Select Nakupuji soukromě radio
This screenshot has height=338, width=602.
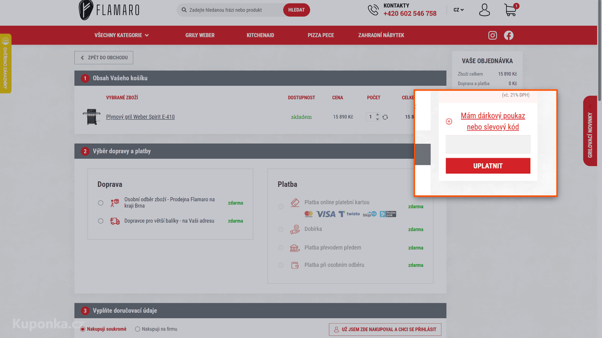click(x=83, y=329)
